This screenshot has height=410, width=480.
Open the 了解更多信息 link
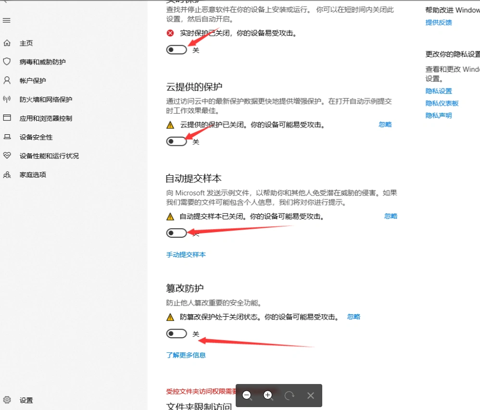coord(186,355)
